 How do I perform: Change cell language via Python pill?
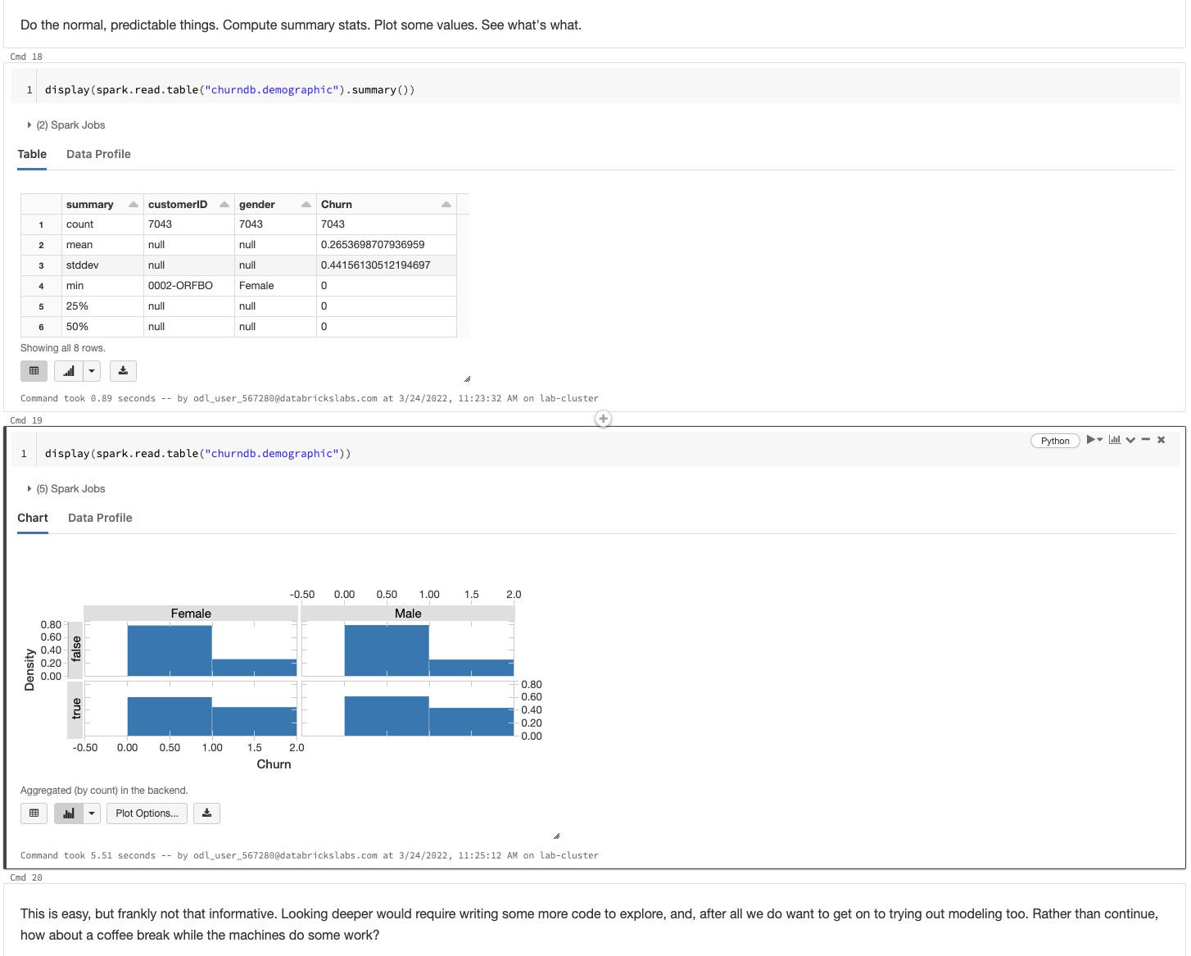click(x=1055, y=441)
